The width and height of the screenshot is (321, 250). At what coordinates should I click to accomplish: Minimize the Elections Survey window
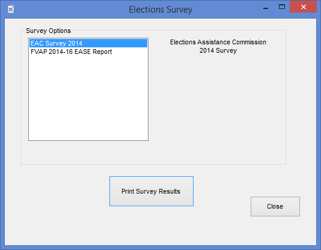pyautogui.click(x=266, y=8)
